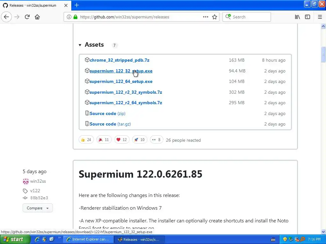
Task: Open the win32ss author profile link
Action: point(38,181)
